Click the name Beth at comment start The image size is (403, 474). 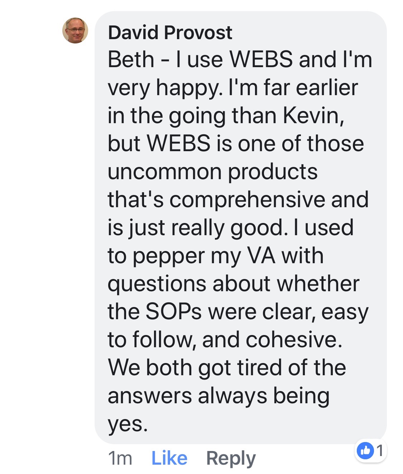[x=131, y=59]
